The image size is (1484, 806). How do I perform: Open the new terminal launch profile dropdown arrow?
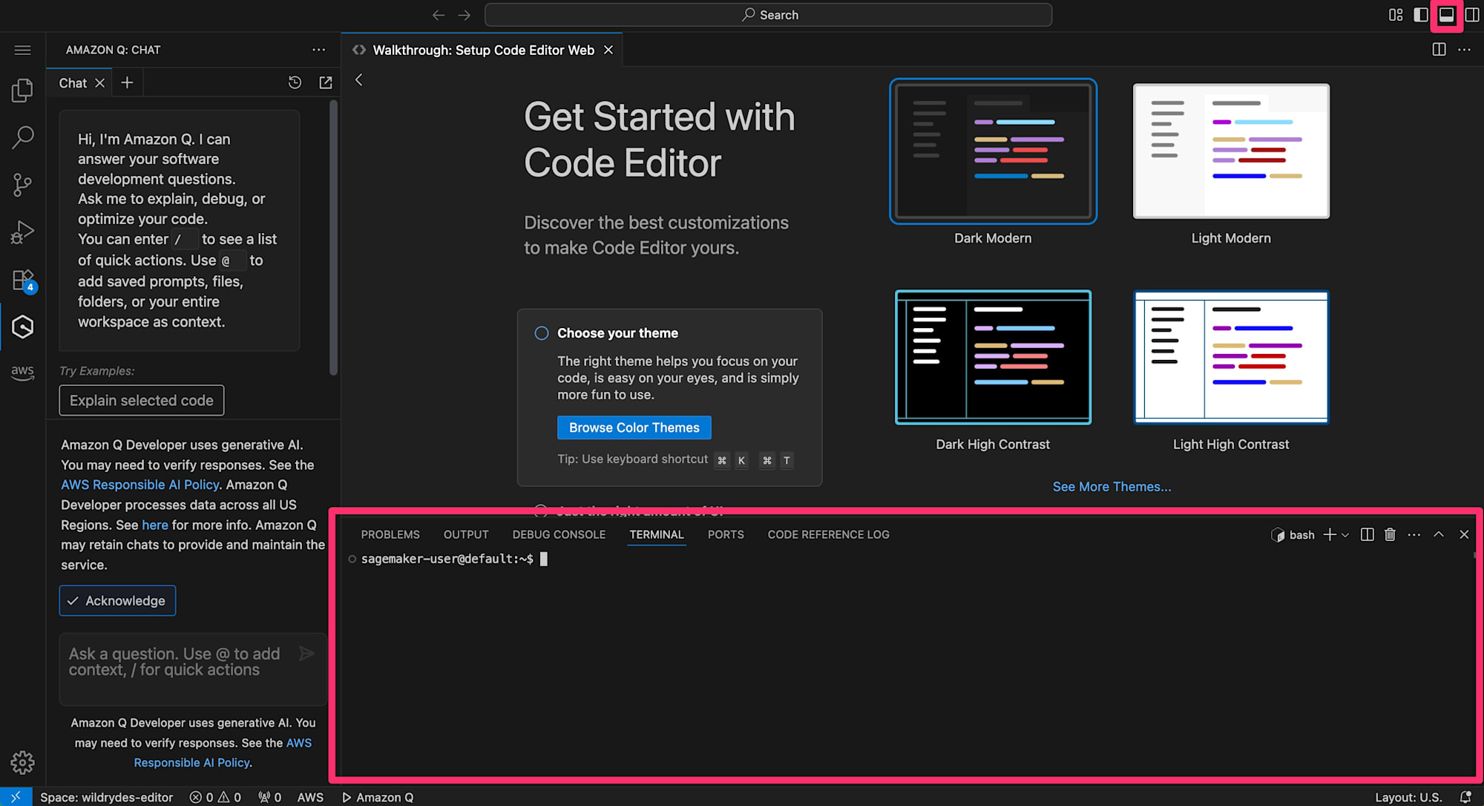coord(1345,535)
